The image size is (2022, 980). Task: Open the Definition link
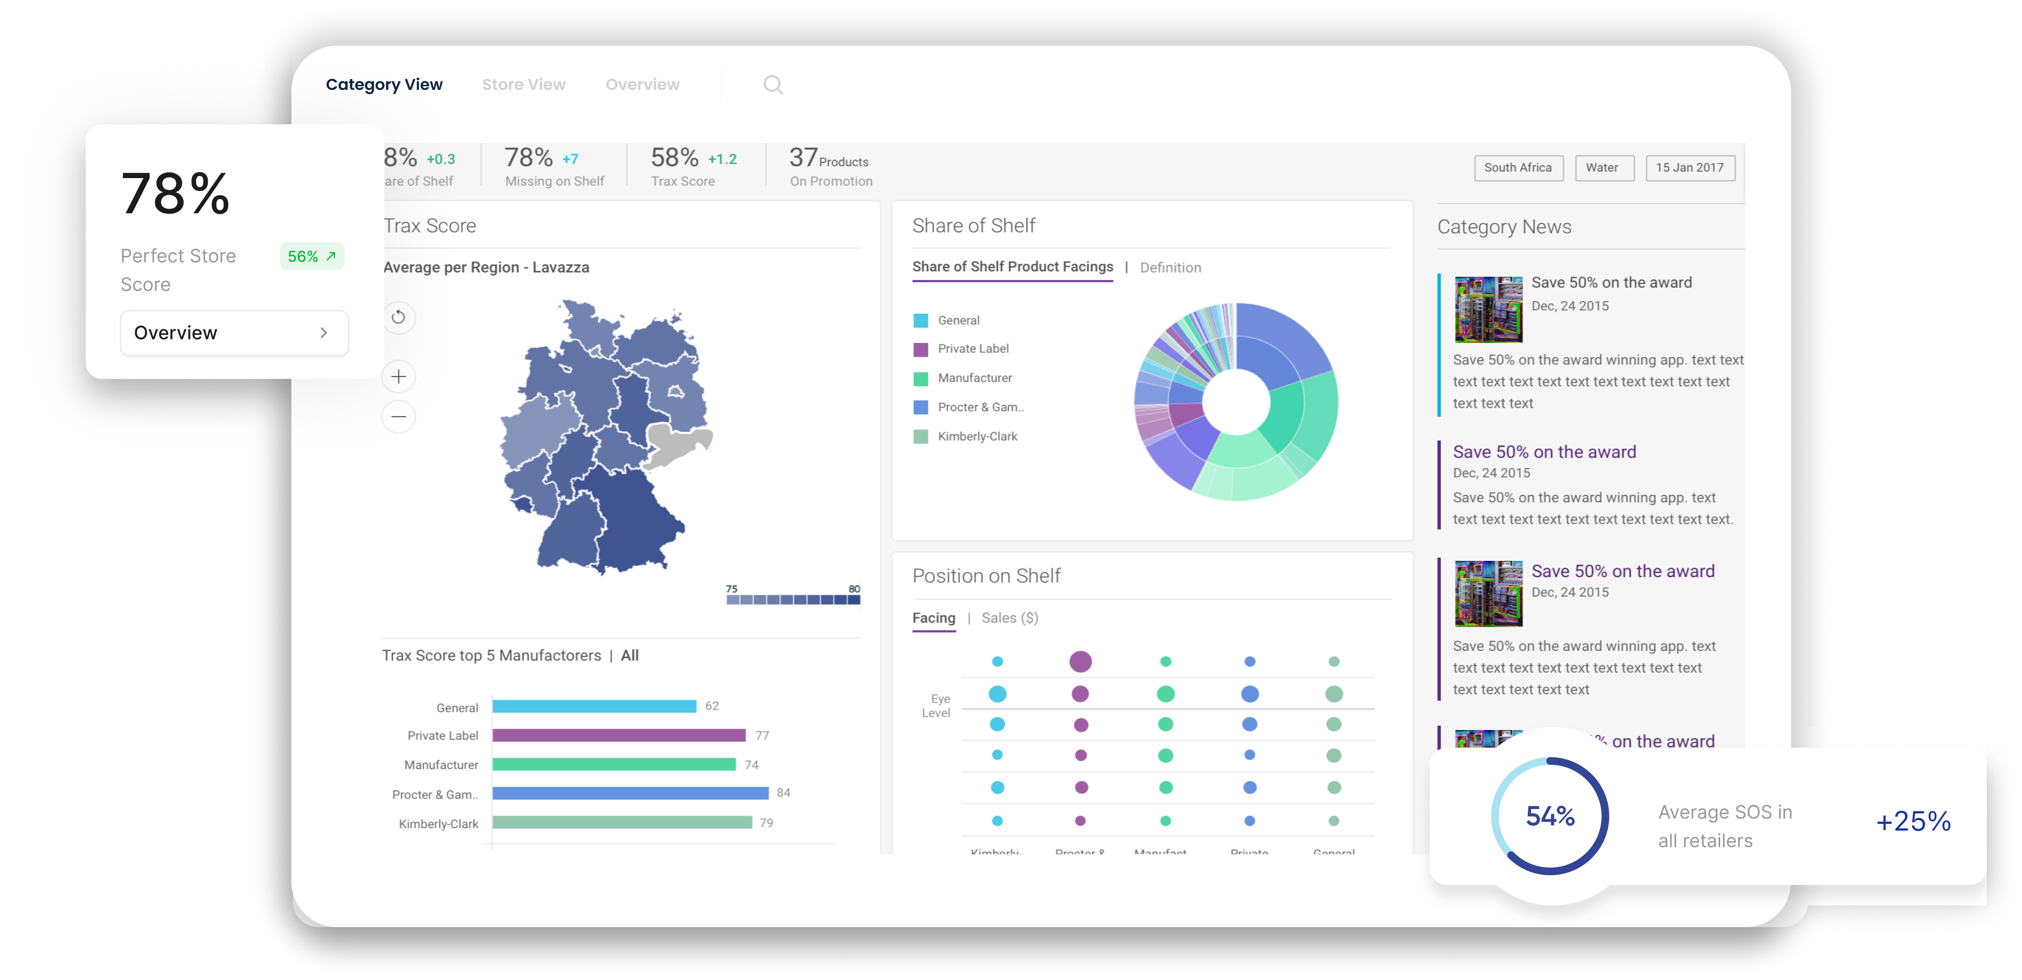coord(1170,268)
